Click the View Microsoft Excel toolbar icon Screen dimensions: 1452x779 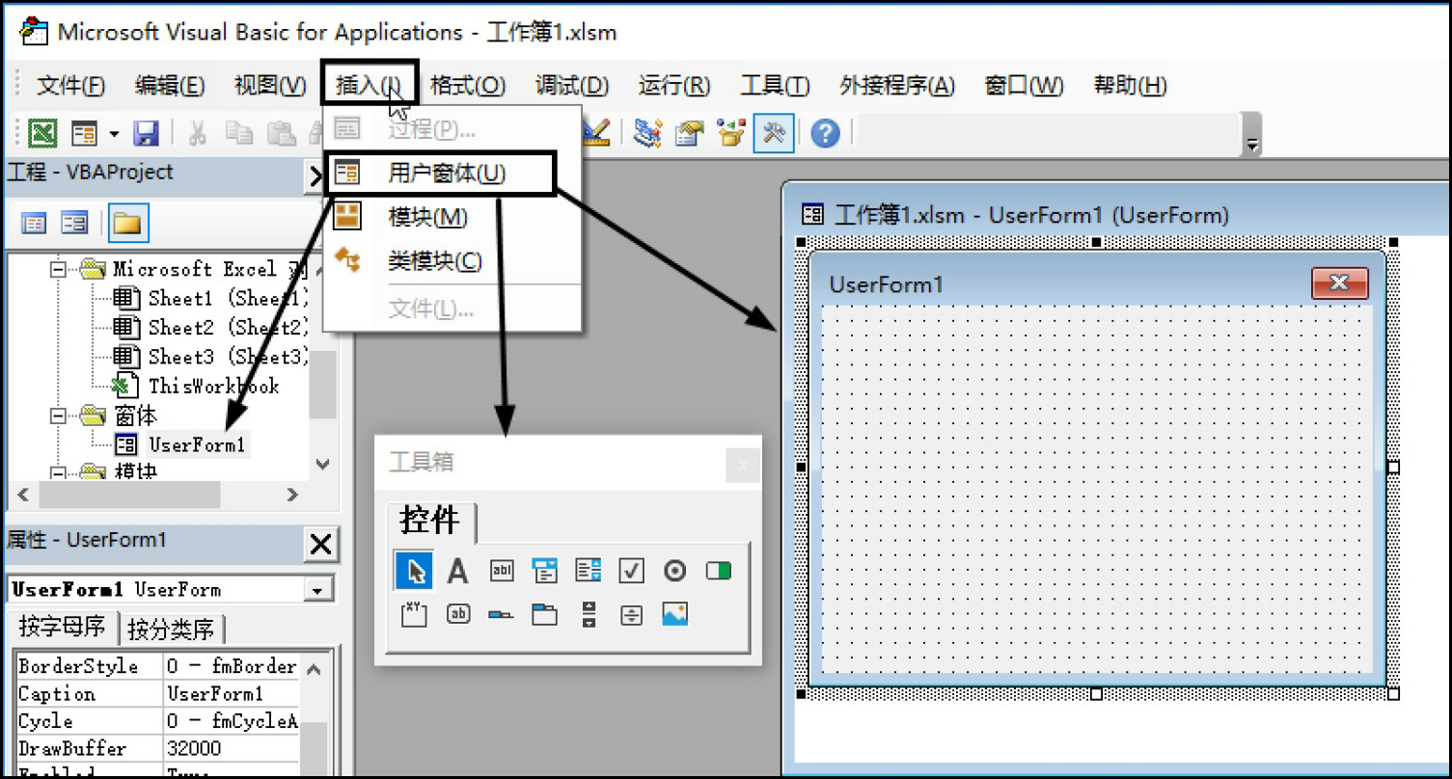41,134
